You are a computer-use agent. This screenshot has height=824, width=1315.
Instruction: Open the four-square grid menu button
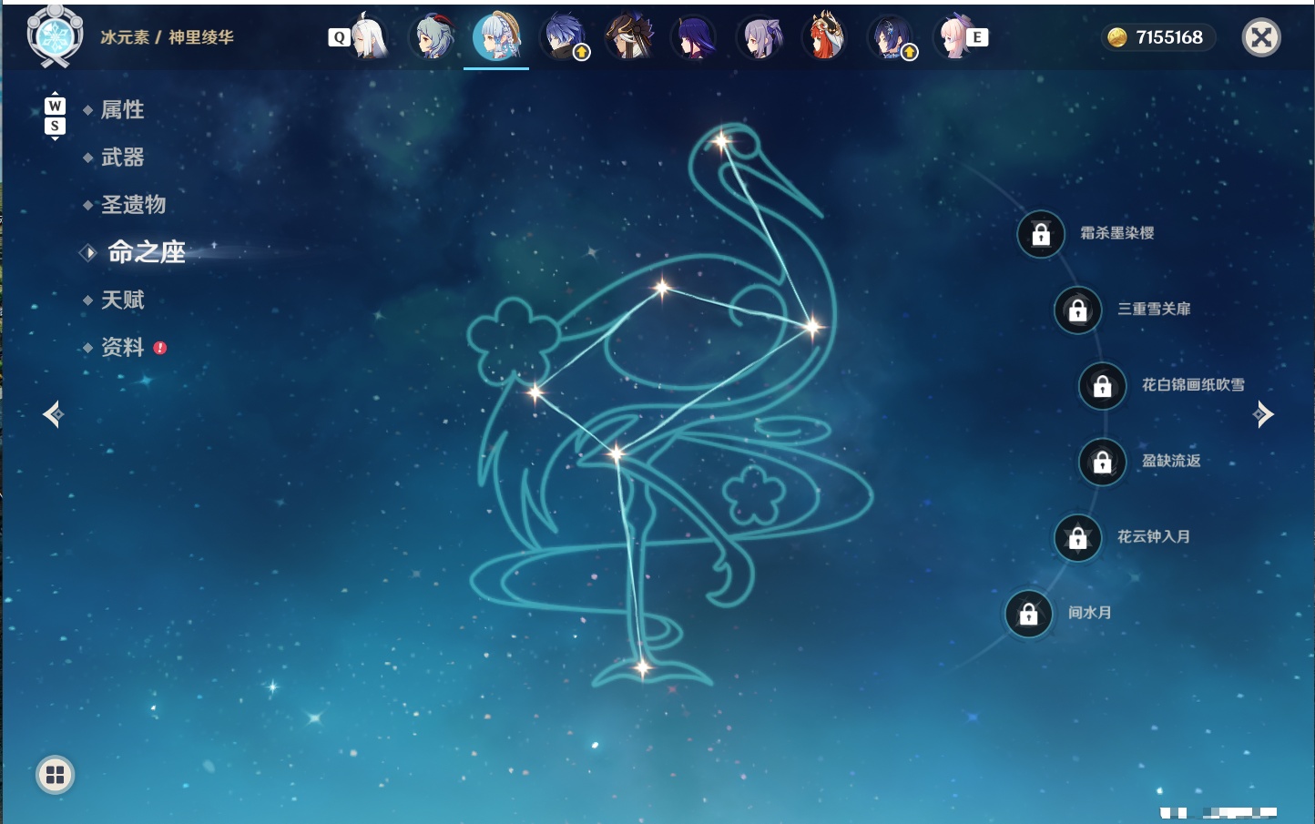(x=55, y=775)
